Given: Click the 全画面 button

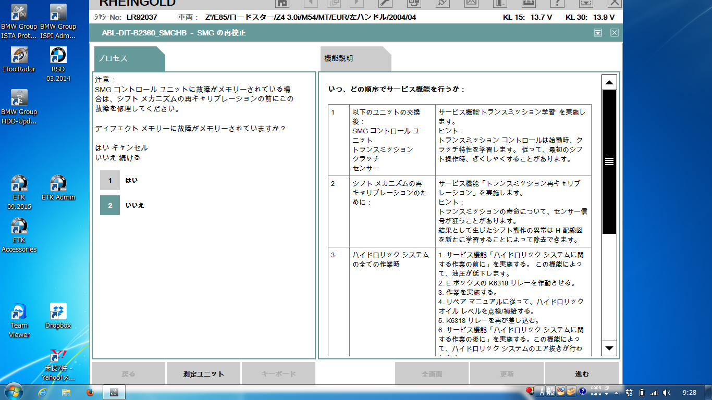Looking at the screenshot, I should (x=432, y=373).
